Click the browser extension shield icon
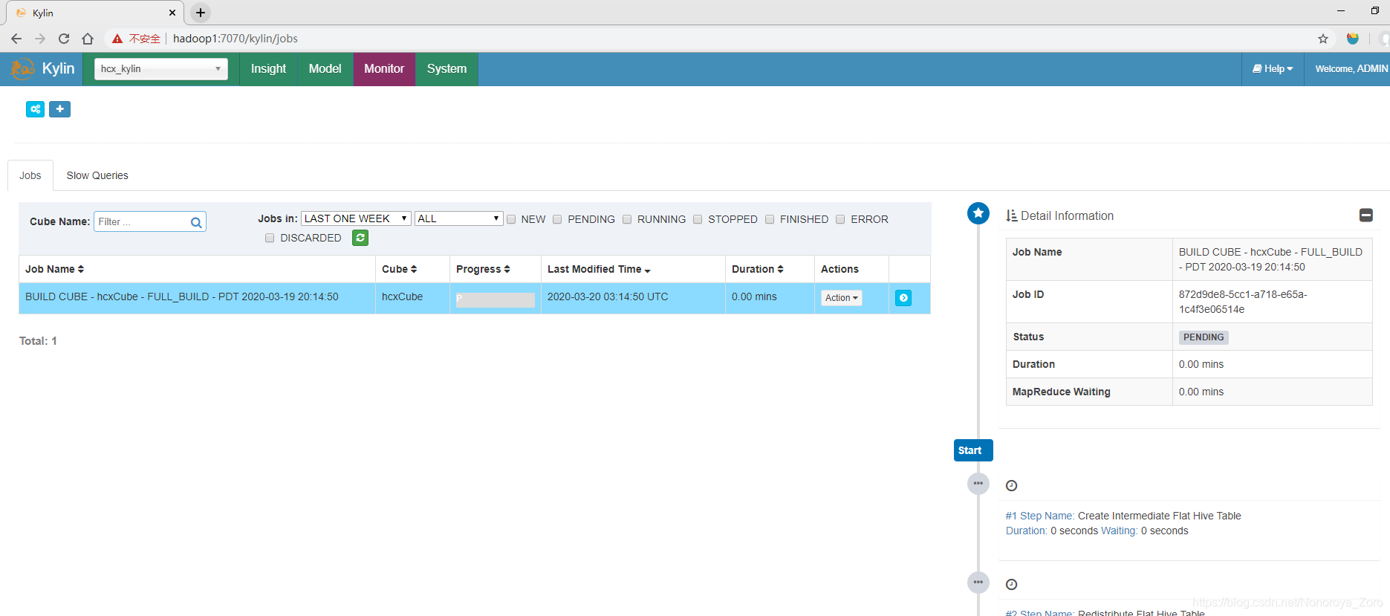1390x616 pixels. pos(1353,39)
